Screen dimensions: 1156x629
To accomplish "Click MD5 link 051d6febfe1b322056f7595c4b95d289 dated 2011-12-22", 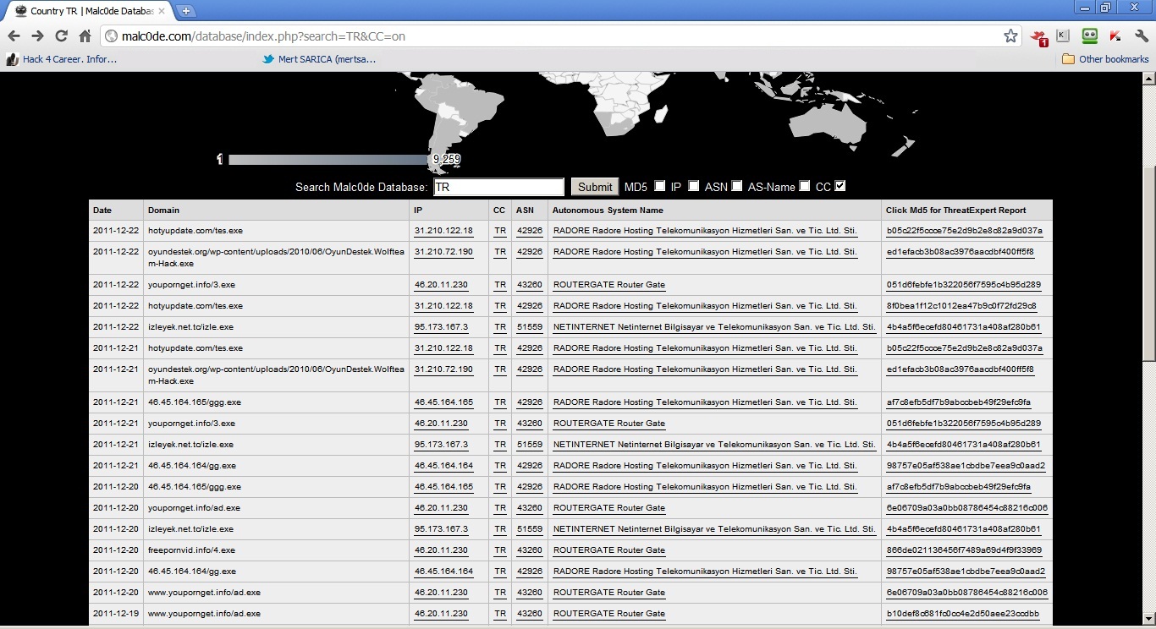I will (963, 284).
